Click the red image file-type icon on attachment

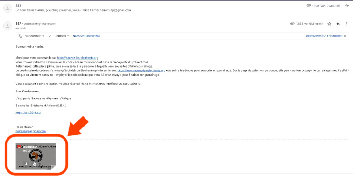point(20,147)
